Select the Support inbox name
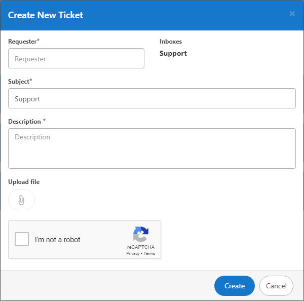Screen dimensions: 304x301 tap(173, 54)
